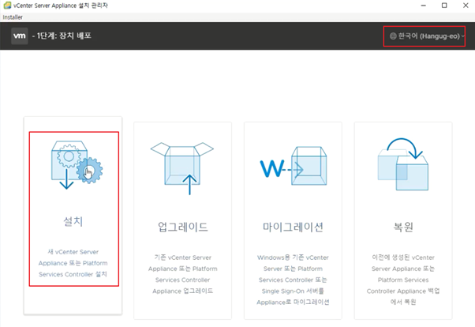Open the Installer menu
This screenshot has width=475, height=327.
click(x=13, y=17)
